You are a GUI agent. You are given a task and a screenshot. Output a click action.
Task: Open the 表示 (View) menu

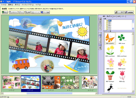17,5
